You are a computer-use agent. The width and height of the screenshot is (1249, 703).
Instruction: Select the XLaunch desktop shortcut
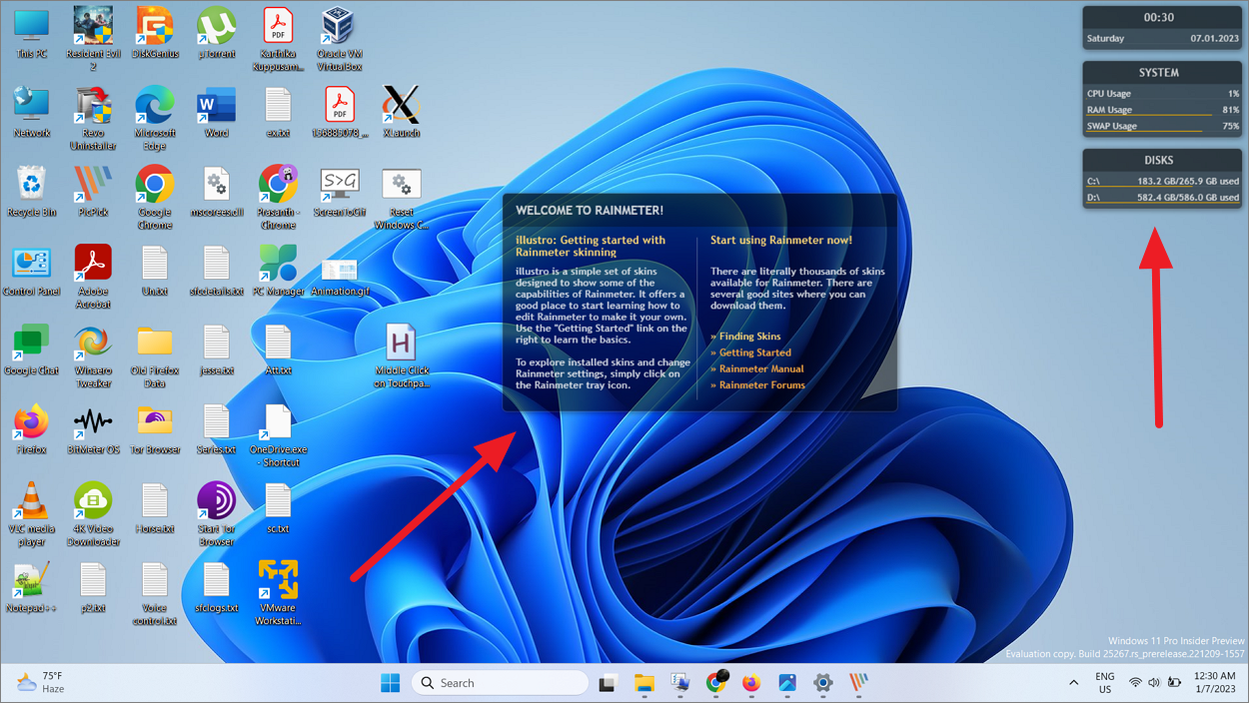pyautogui.click(x=401, y=112)
